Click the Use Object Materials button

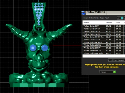coord(116,60)
